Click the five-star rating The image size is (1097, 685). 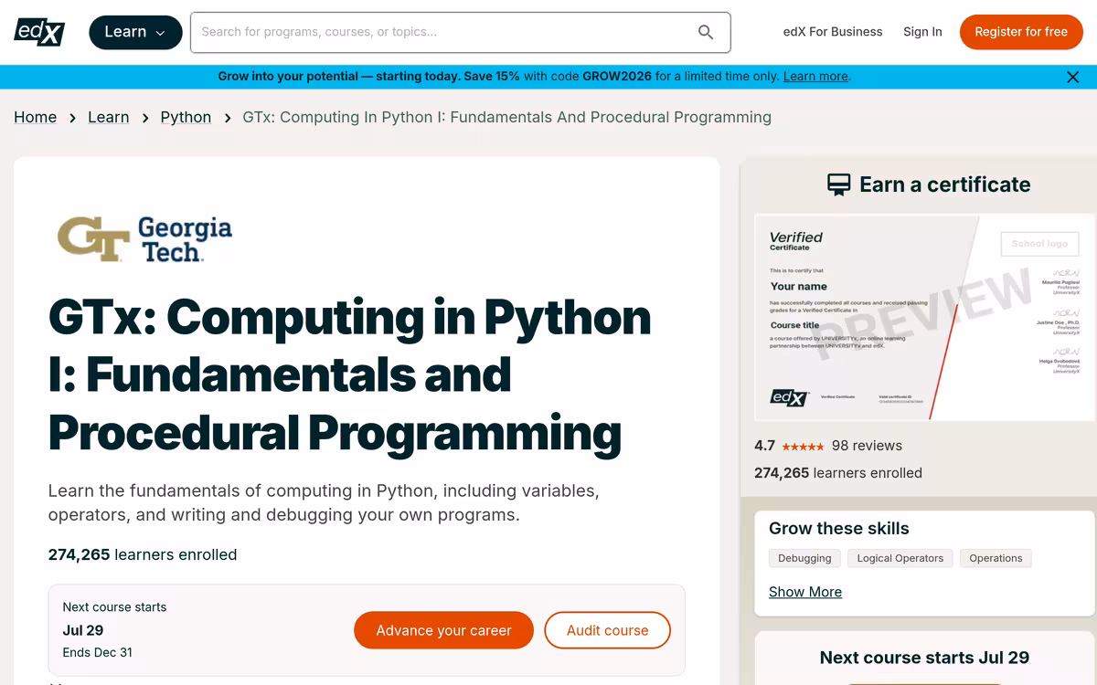click(x=804, y=447)
